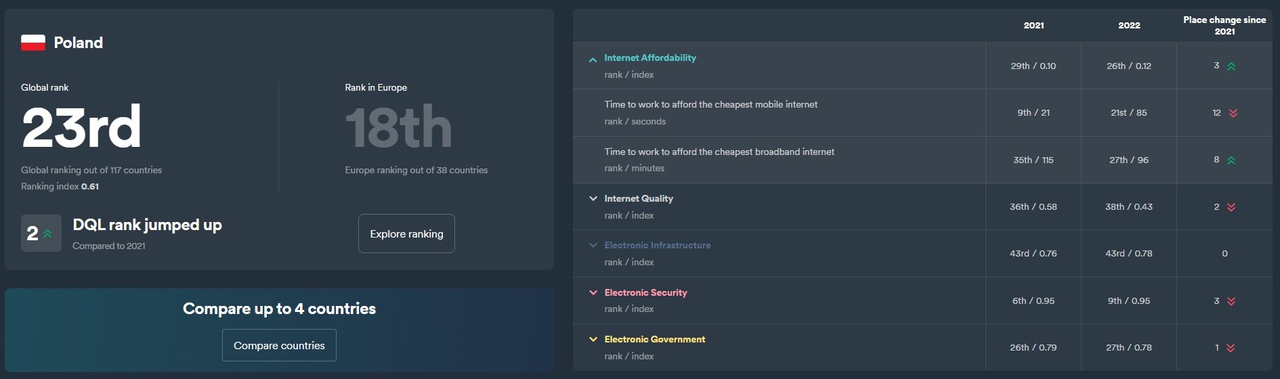This screenshot has width=1280, height=379.
Task: Click red down arrows in cheapest mobile internet row
Action: 1233,113
